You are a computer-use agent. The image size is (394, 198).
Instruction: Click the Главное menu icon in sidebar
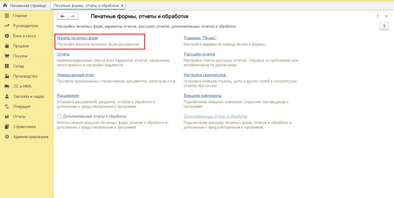(7, 16)
